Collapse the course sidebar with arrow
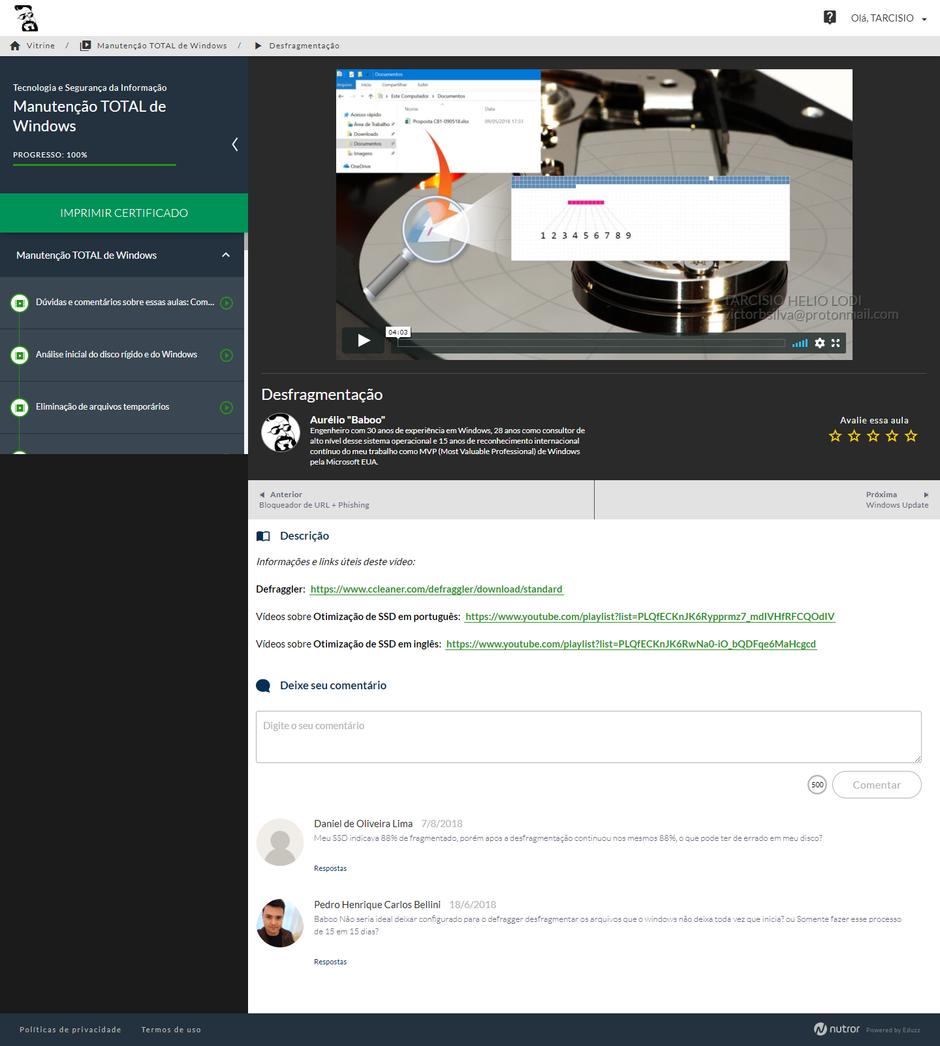940x1046 pixels. click(235, 144)
